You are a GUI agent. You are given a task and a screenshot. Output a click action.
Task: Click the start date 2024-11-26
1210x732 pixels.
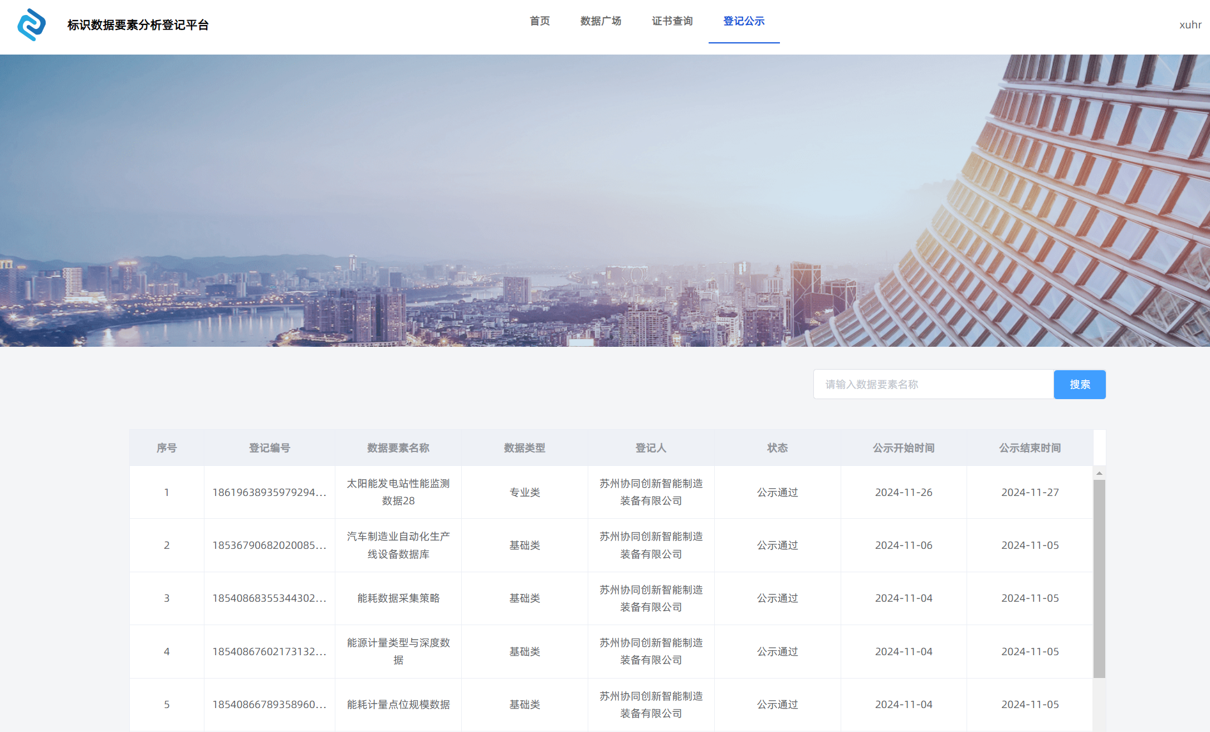(x=904, y=492)
